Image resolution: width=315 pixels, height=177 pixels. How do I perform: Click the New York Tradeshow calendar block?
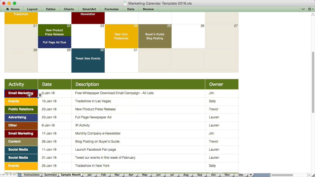coord(121,36)
